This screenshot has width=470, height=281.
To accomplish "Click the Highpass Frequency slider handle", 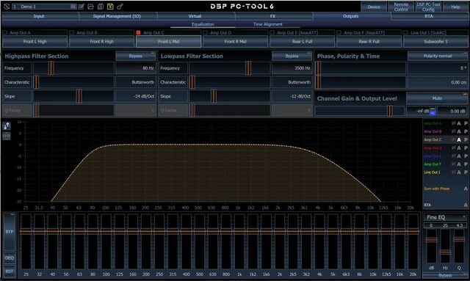I will (51, 68).
